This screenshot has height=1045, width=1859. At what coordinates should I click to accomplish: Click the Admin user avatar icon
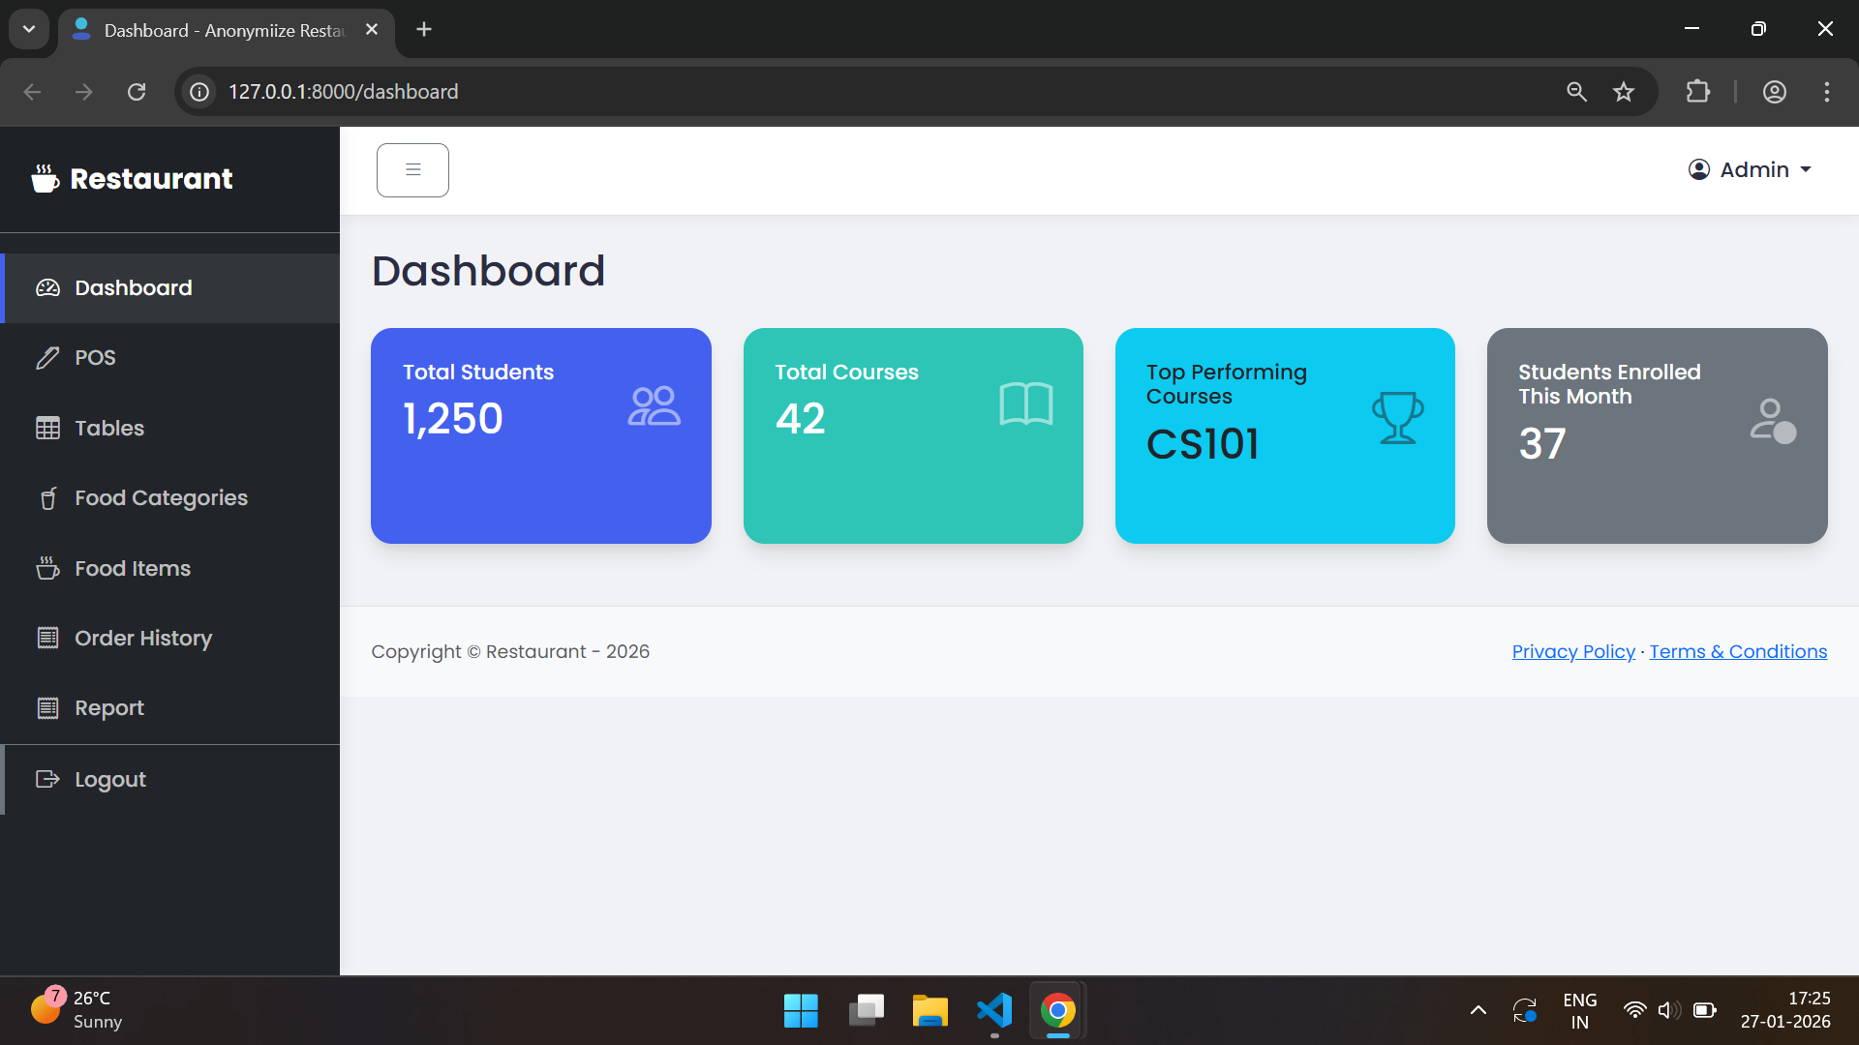pyautogui.click(x=1699, y=169)
